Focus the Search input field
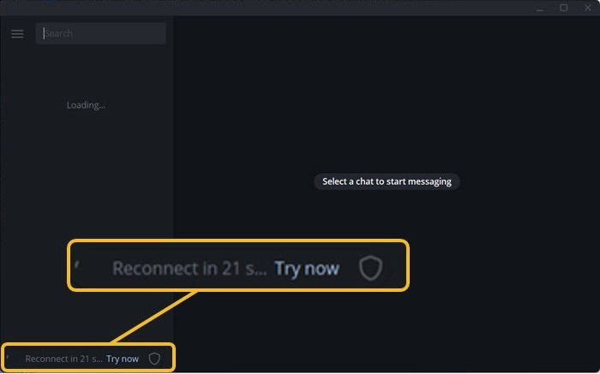600x374 pixels. (x=101, y=33)
